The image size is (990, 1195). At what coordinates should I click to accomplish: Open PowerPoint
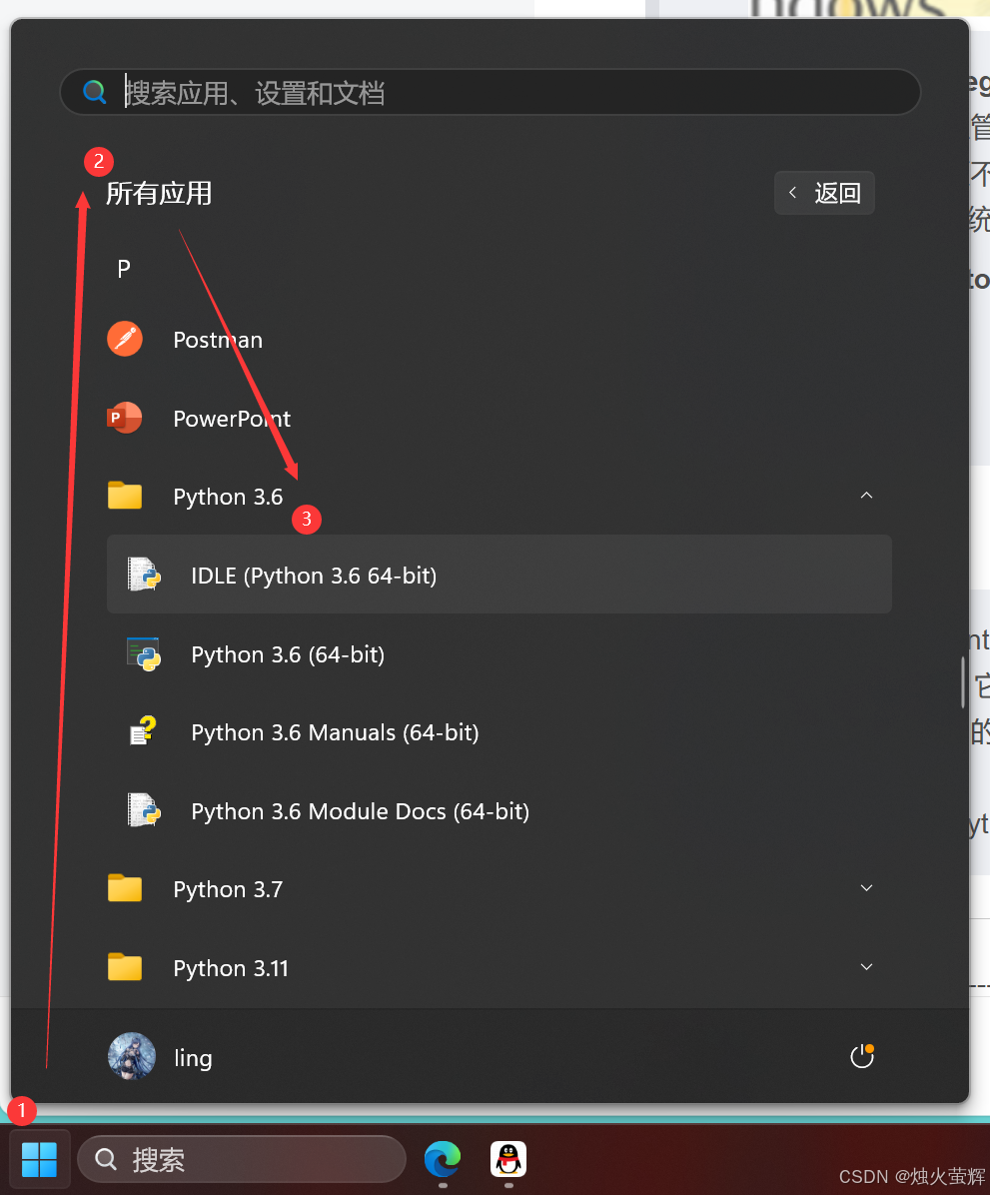[232, 418]
